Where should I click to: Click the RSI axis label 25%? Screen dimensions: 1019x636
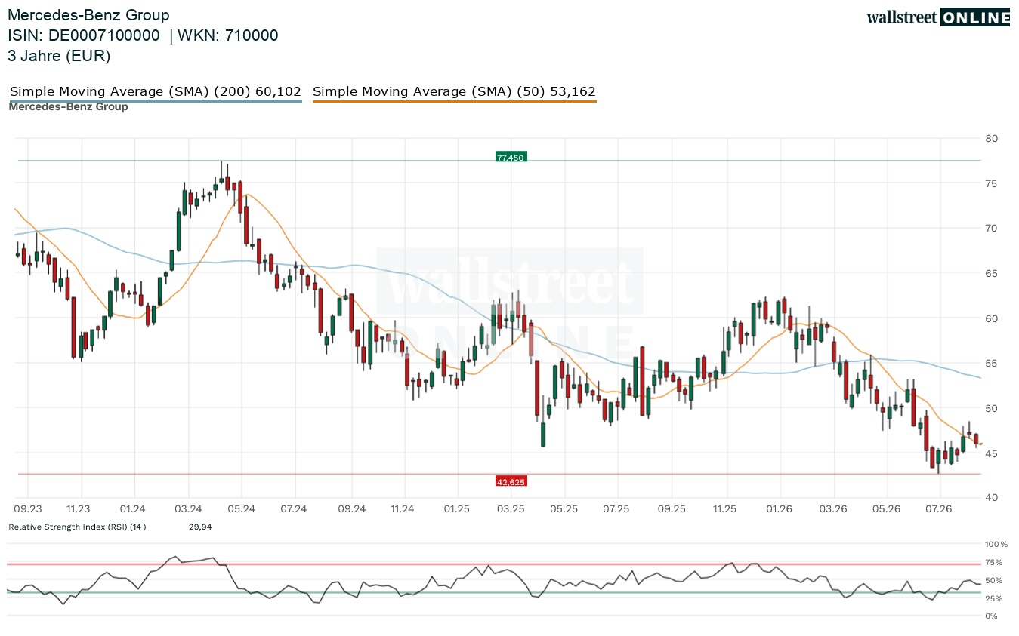coord(993,598)
